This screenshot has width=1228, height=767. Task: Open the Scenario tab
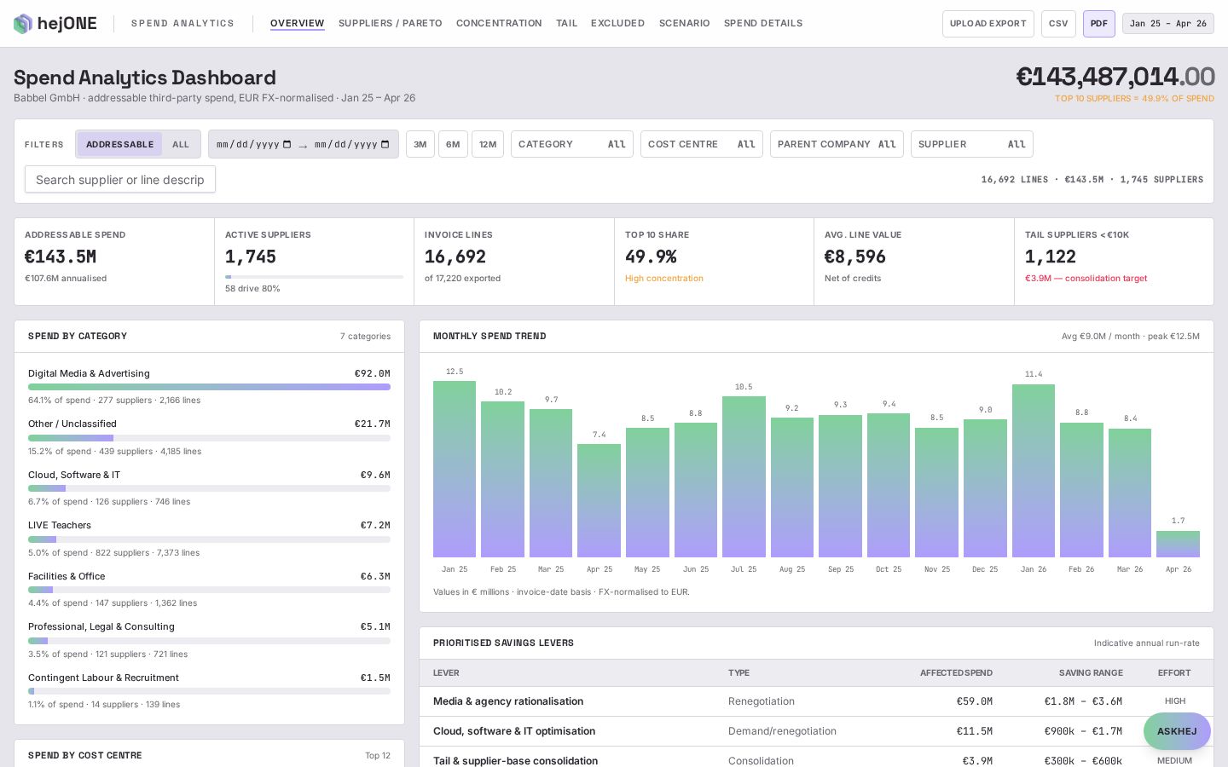685,23
